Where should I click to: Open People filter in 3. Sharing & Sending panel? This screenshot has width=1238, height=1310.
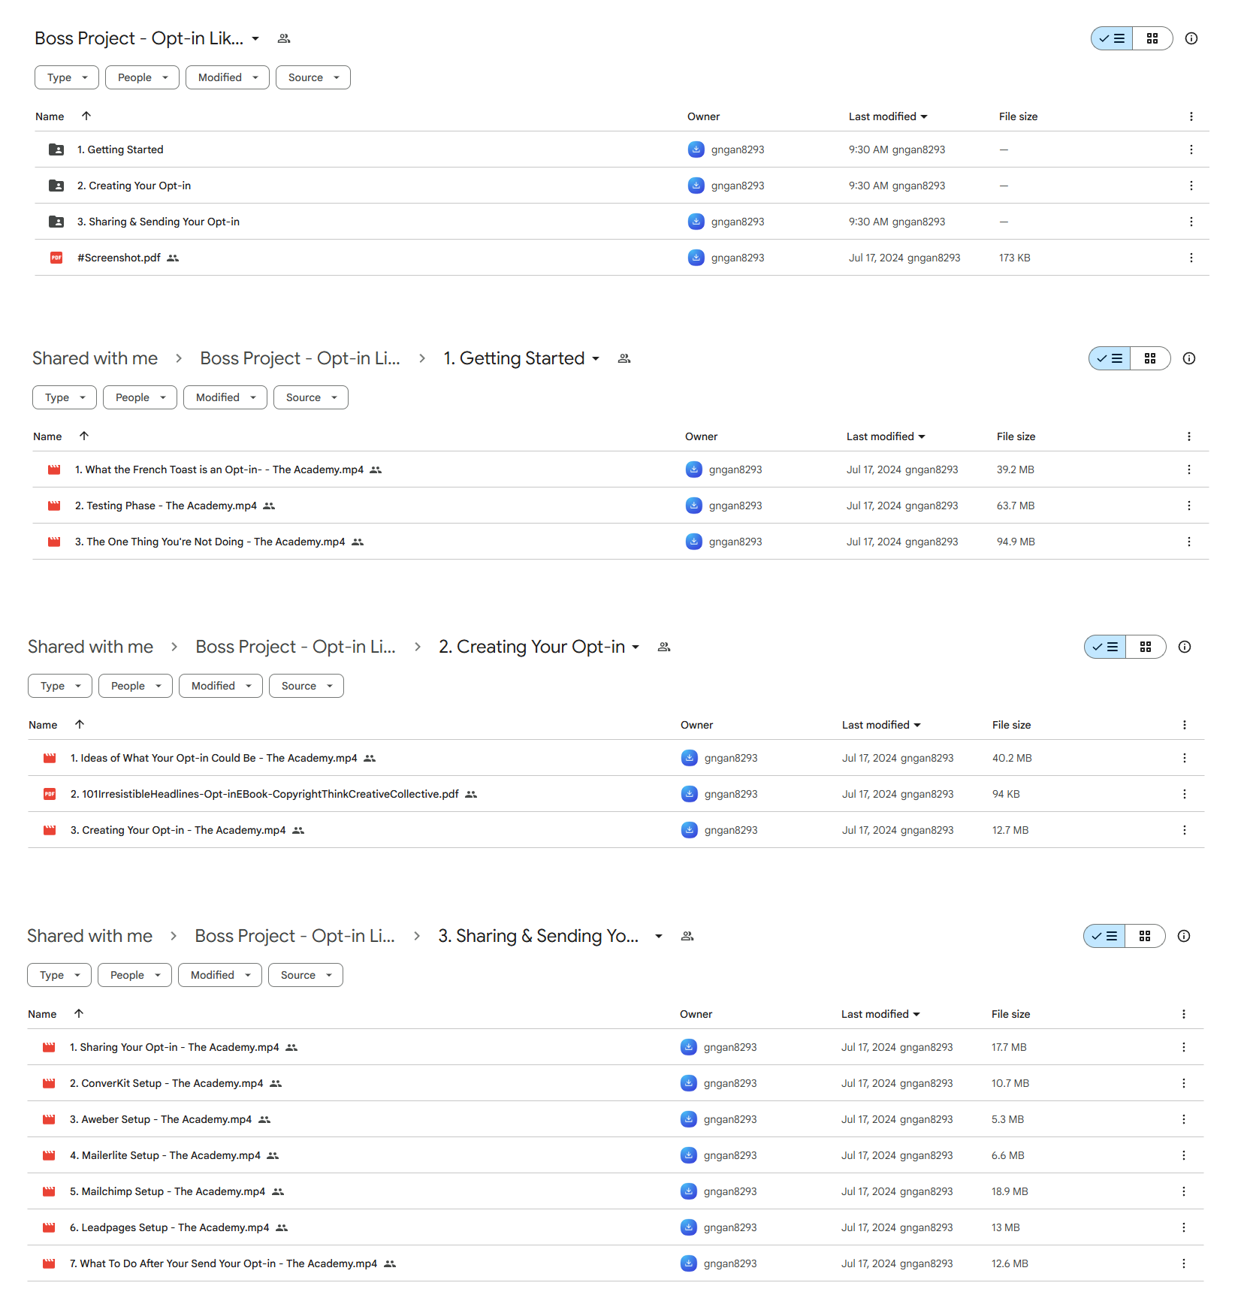pos(135,975)
